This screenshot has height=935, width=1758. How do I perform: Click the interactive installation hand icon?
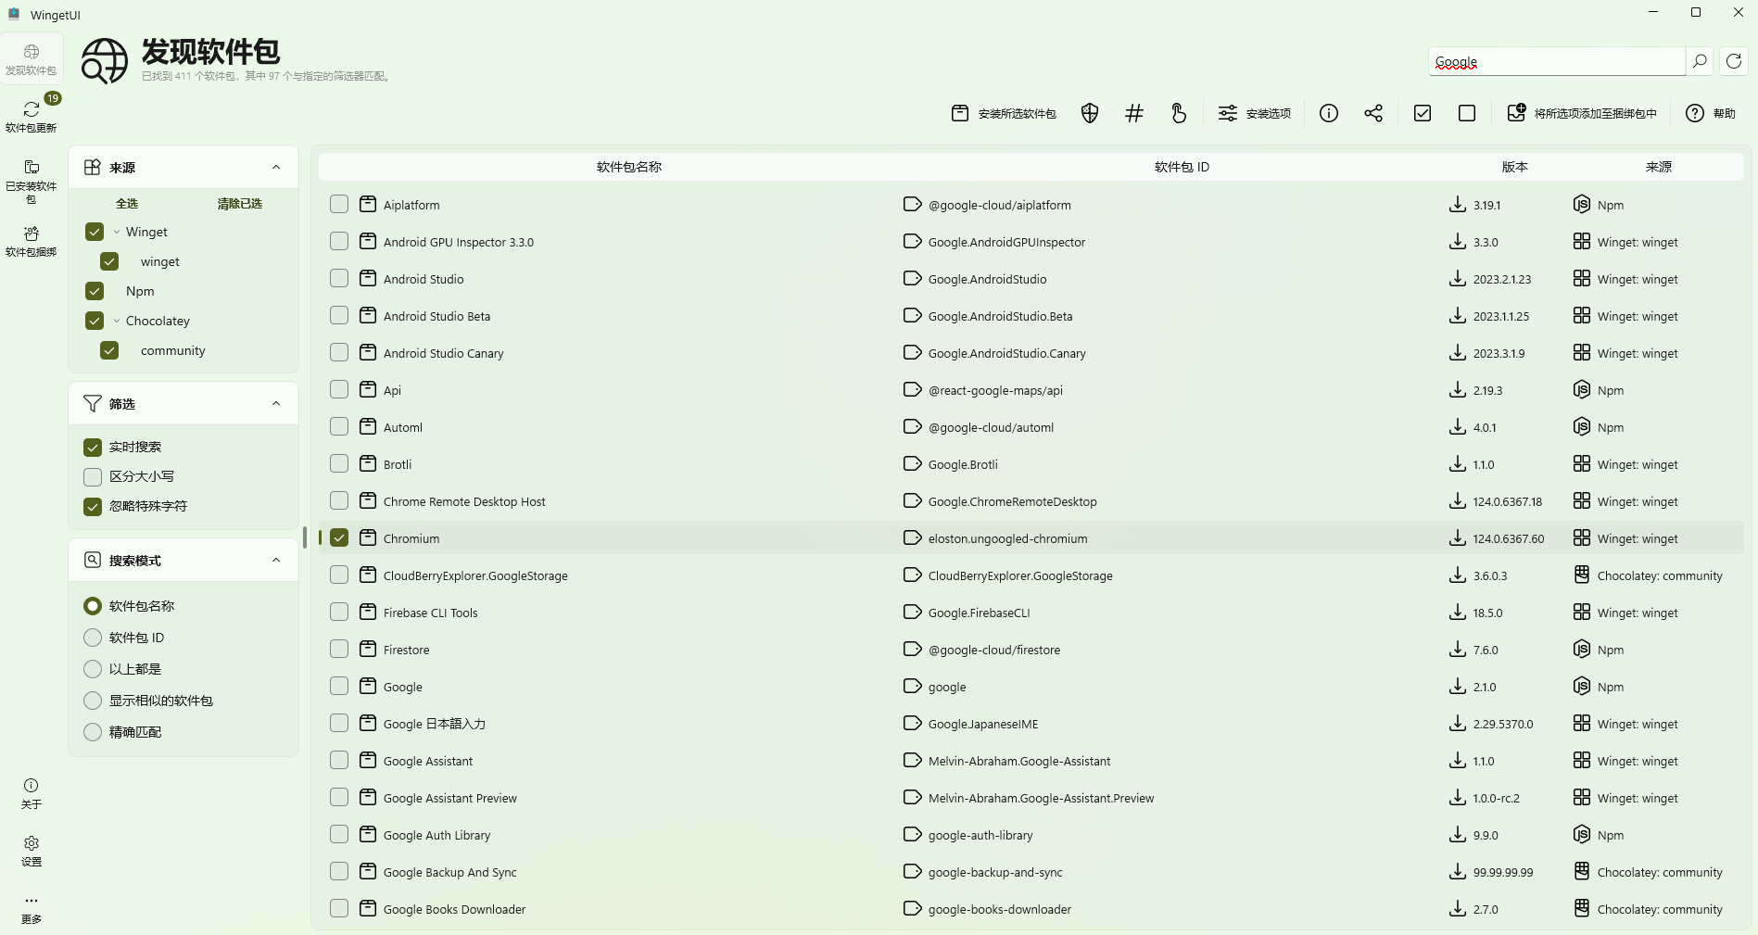point(1179,113)
